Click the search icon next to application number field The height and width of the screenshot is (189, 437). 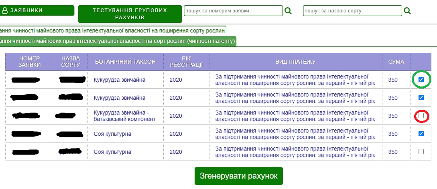(x=288, y=11)
